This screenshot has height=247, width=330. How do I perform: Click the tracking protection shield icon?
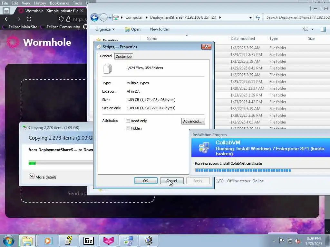point(61,19)
